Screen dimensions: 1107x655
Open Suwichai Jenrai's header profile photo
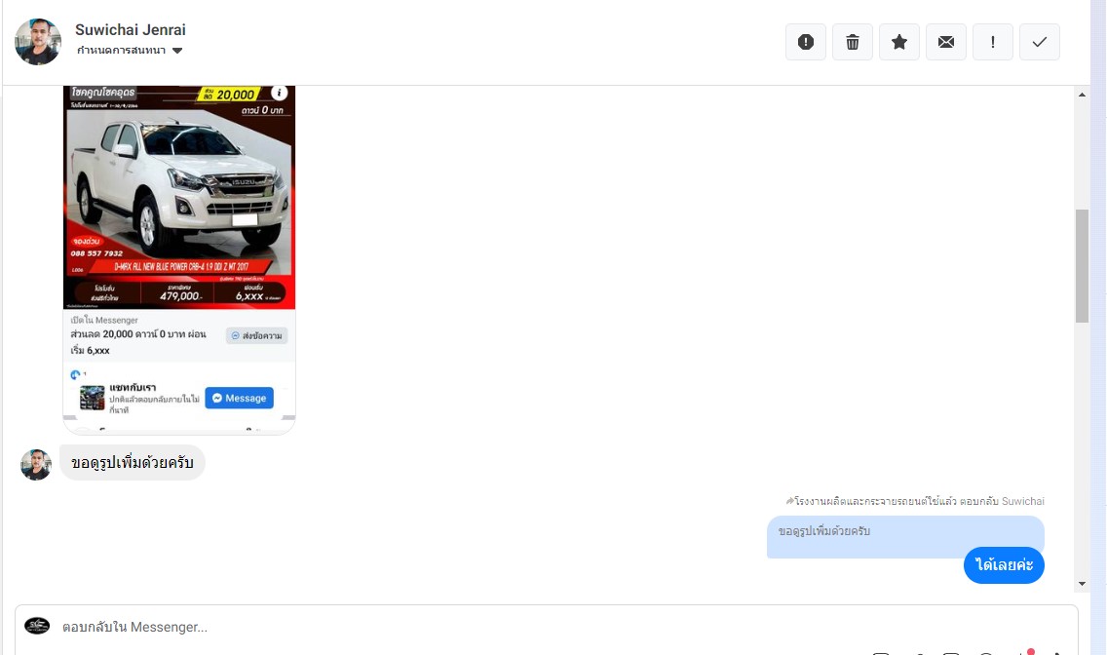(x=37, y=42)
